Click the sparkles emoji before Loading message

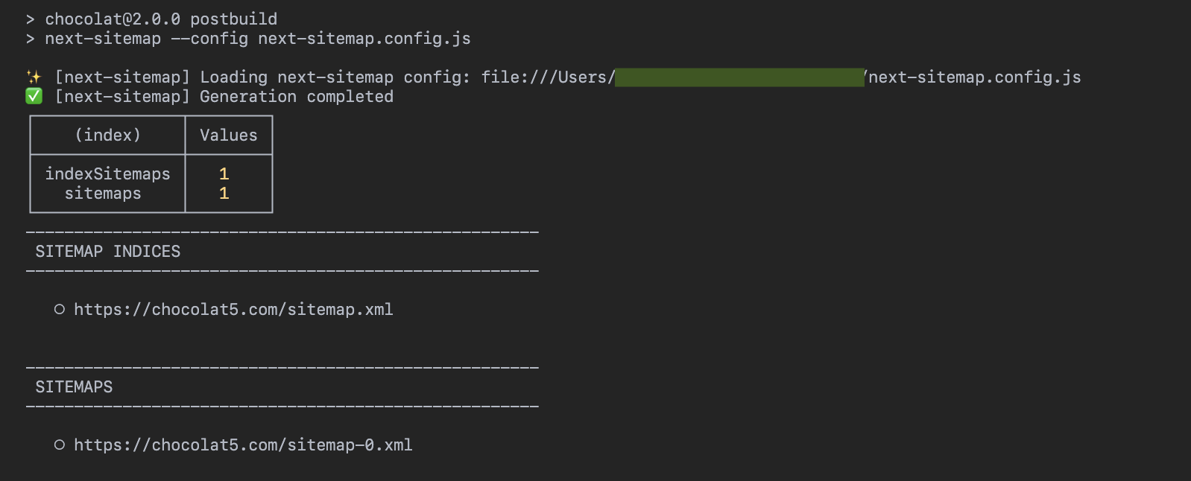(34, 77)
